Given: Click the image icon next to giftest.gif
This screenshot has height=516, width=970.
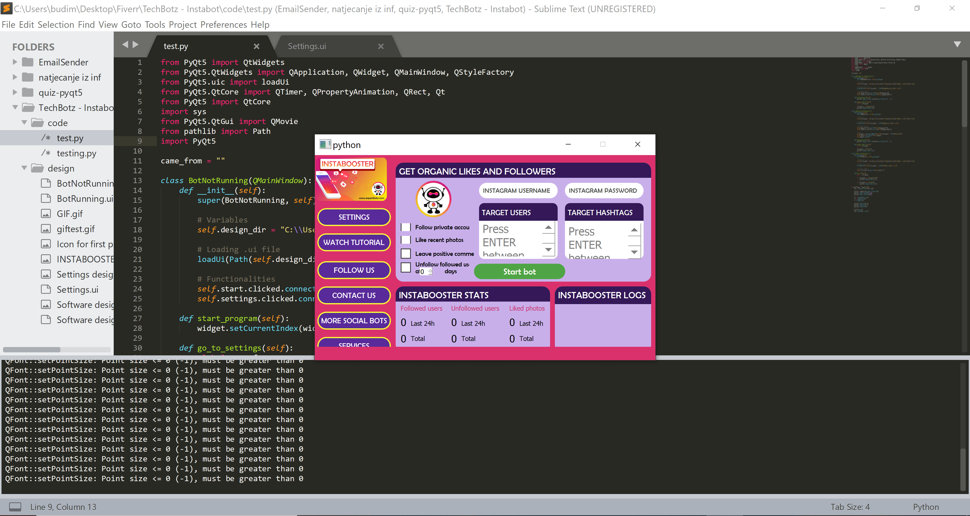Looking at the screenshot, I should point(46,229).
